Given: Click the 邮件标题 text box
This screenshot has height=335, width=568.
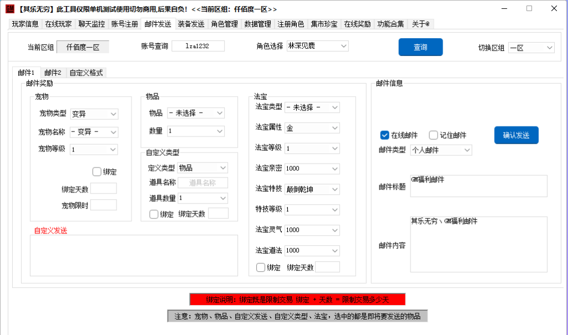Looking at the screenshot, I should click(478, 186).
